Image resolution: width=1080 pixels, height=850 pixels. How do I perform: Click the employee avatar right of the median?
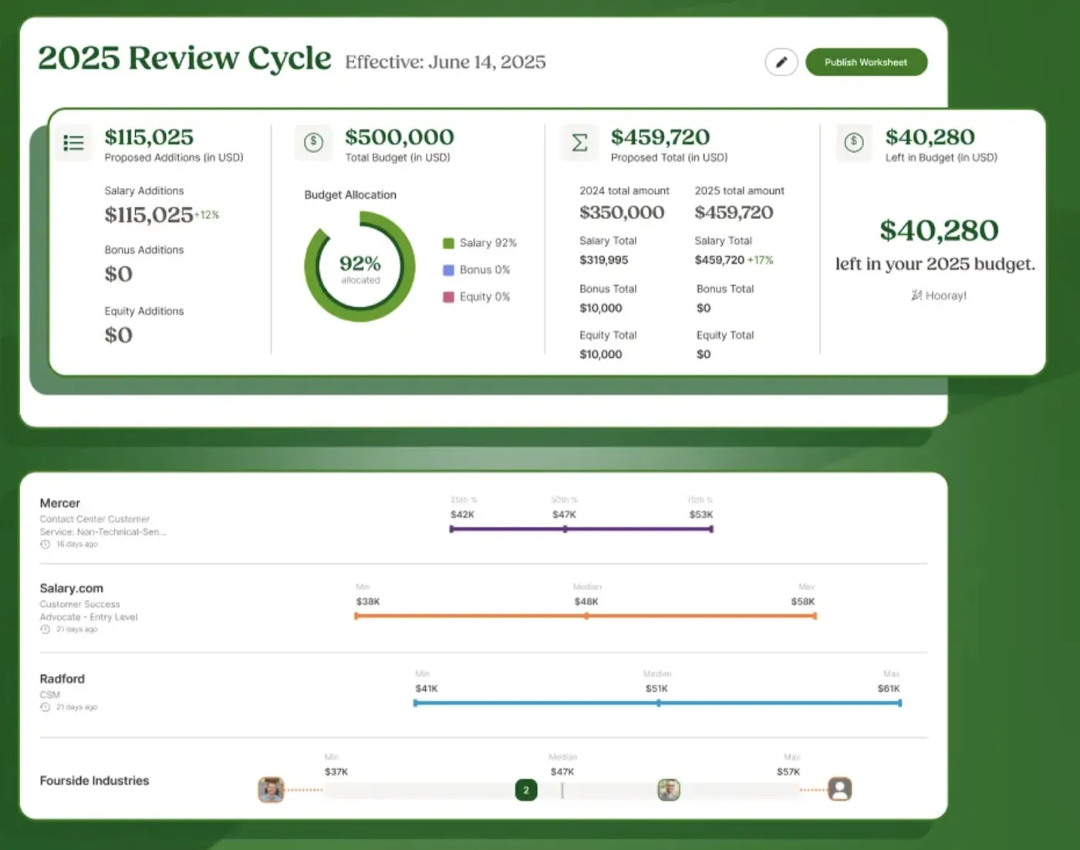pyautogui.click(x=669, y=790)
